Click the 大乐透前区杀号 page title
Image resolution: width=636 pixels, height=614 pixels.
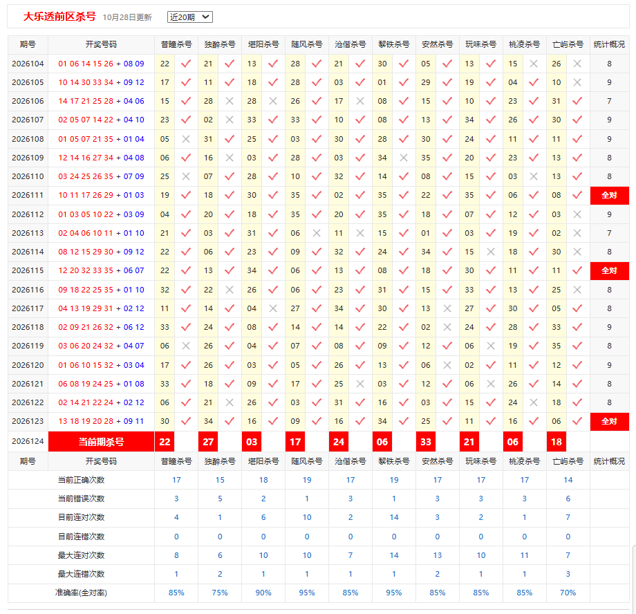tap(59, 17)
